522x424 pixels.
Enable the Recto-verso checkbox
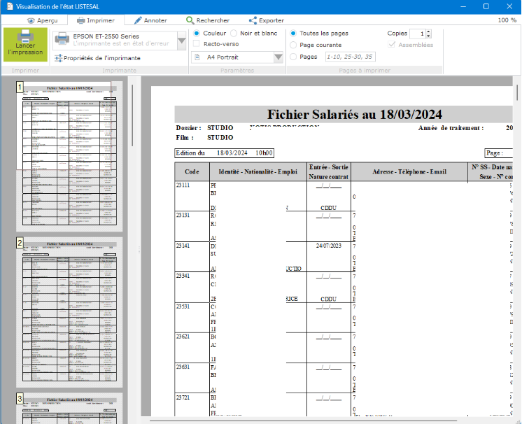click(x=197, y=43)
